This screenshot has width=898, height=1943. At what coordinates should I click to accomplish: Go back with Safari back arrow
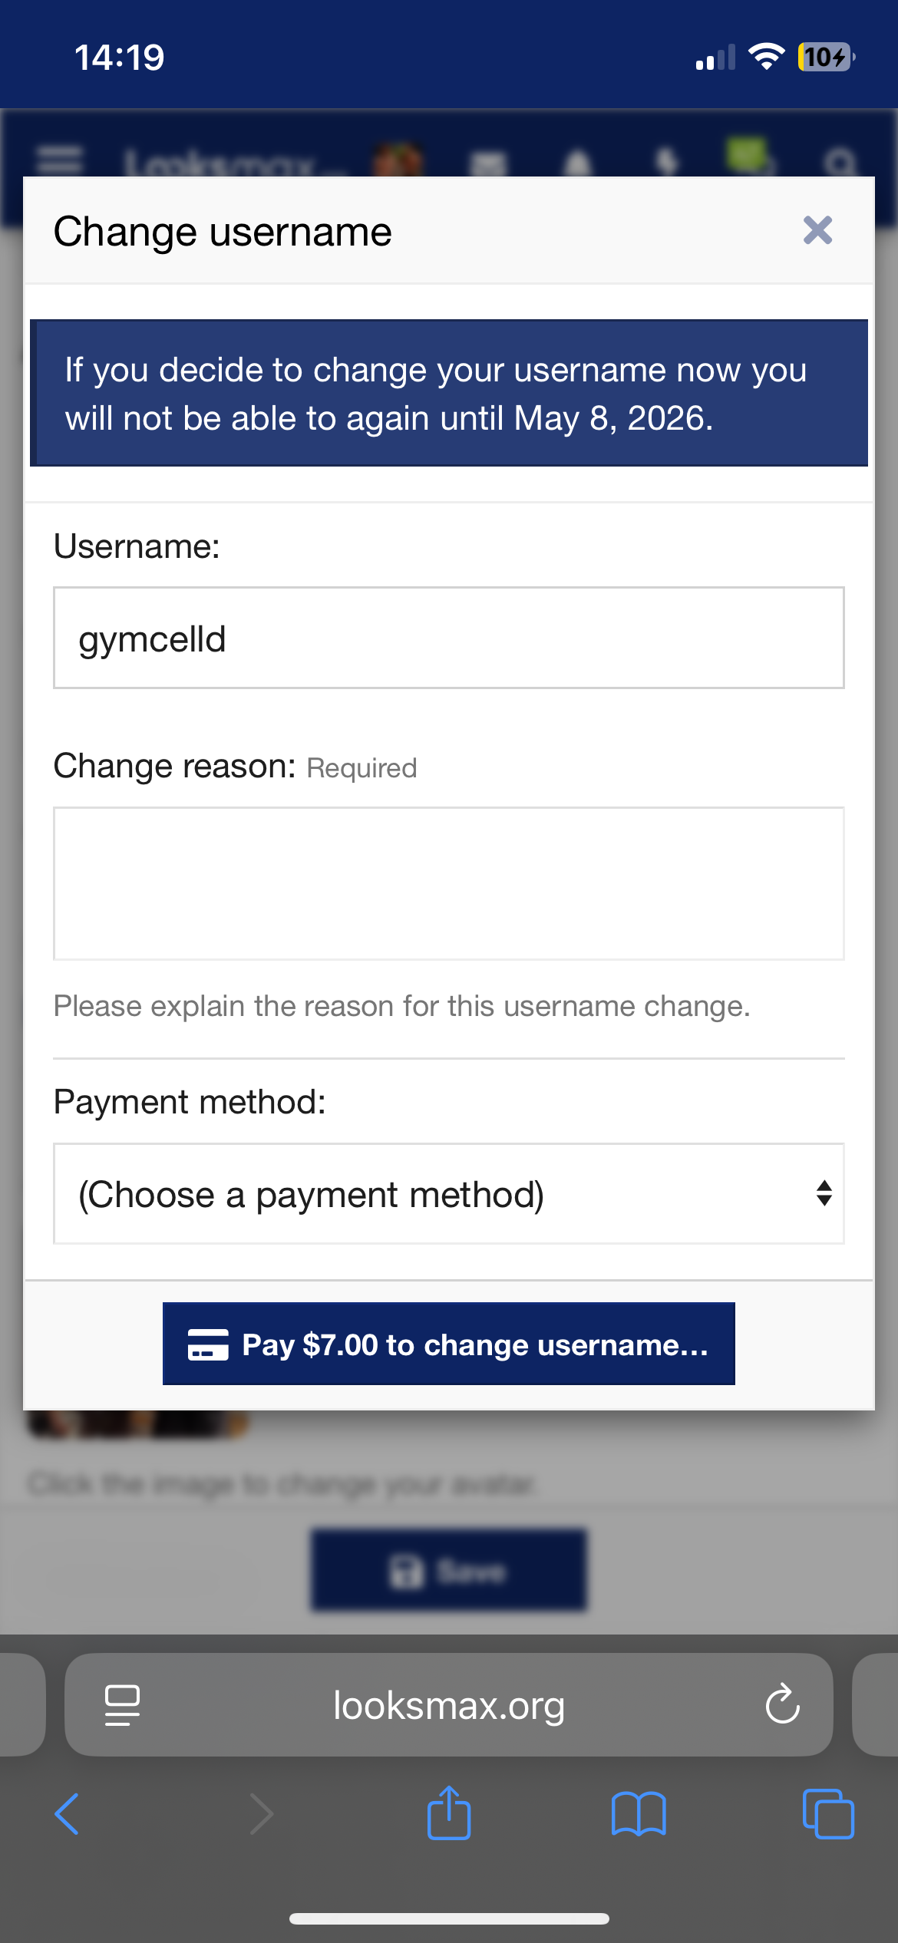coord(68,1814)
